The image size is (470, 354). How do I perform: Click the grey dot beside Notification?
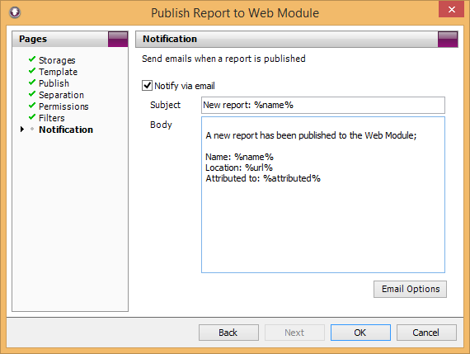point(32,129)
